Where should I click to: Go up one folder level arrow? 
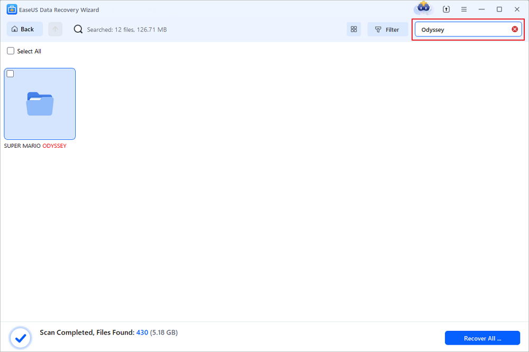56,29
